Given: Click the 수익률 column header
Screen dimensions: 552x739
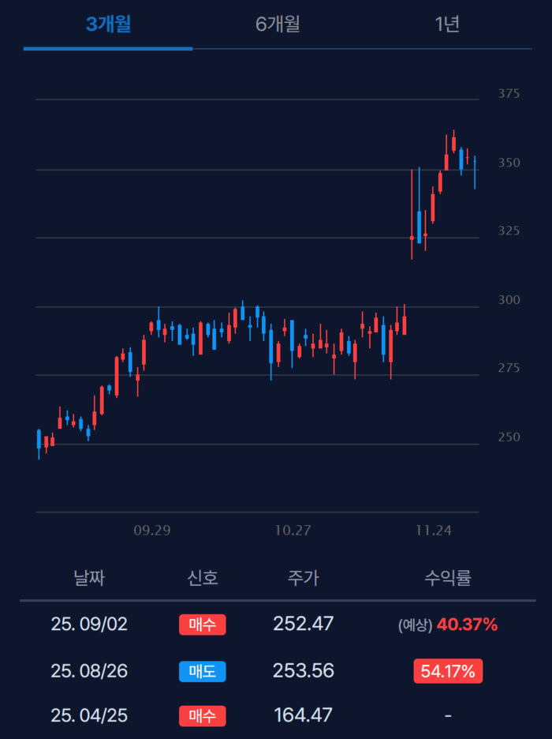Looking at the screenshot, I should pyautogui.click(x=448, y=578).
